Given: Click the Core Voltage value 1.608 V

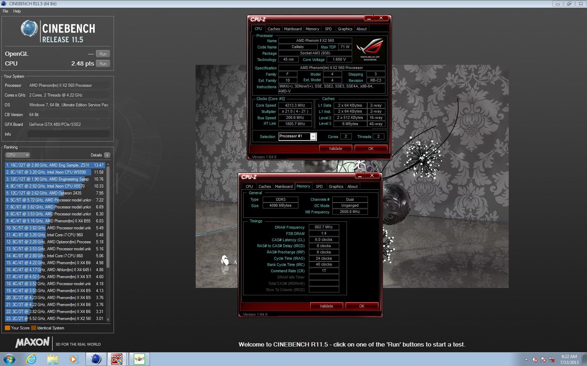Looking at the screenshot, I should [x=339, y=60].
